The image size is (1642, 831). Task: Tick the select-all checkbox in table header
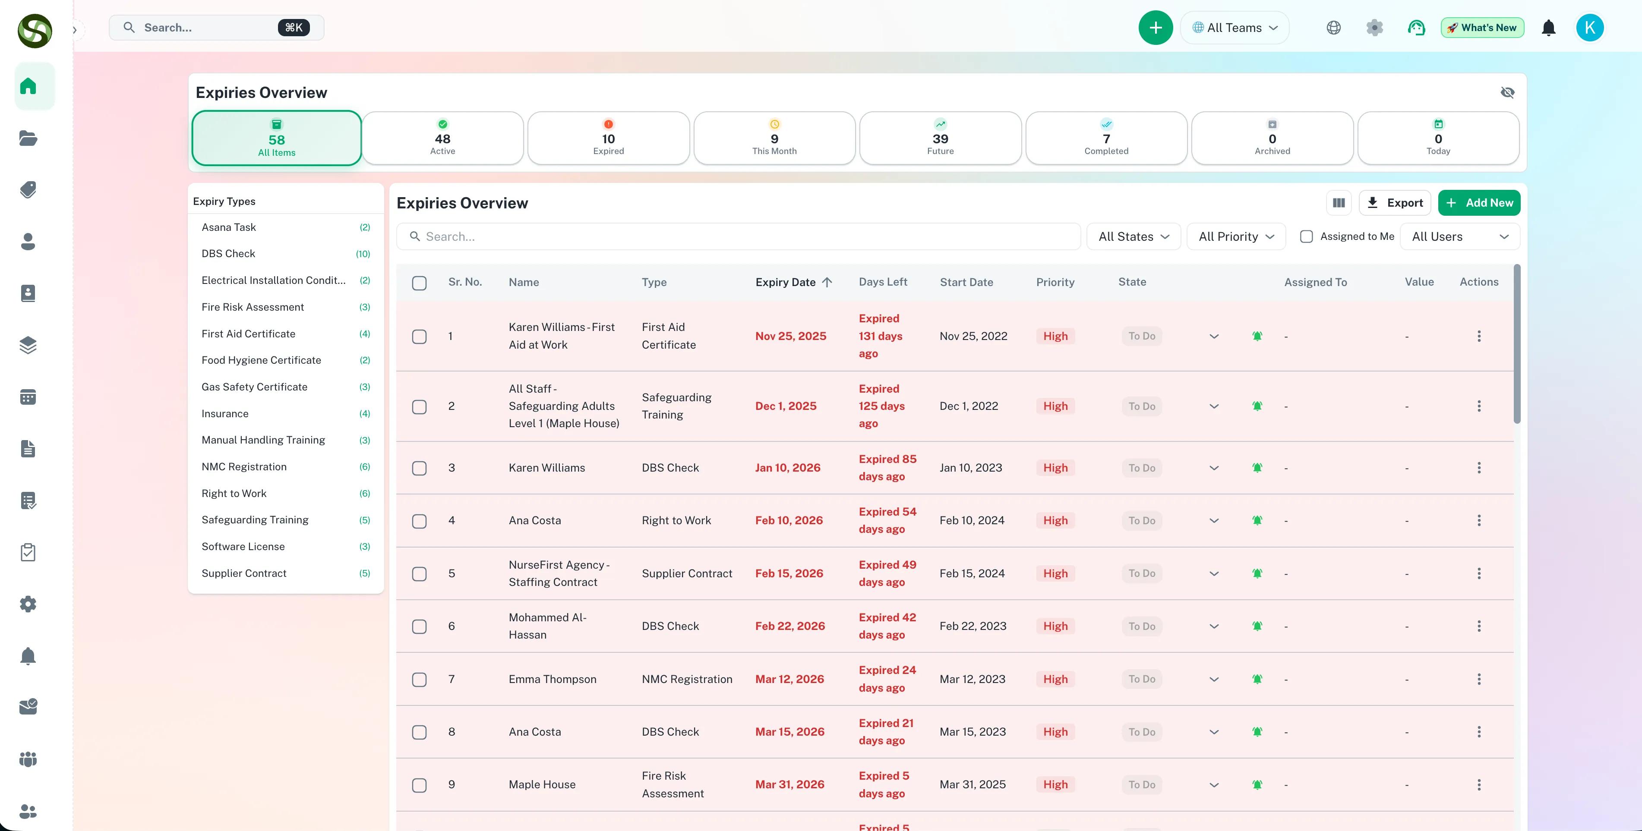pos(419,282)
